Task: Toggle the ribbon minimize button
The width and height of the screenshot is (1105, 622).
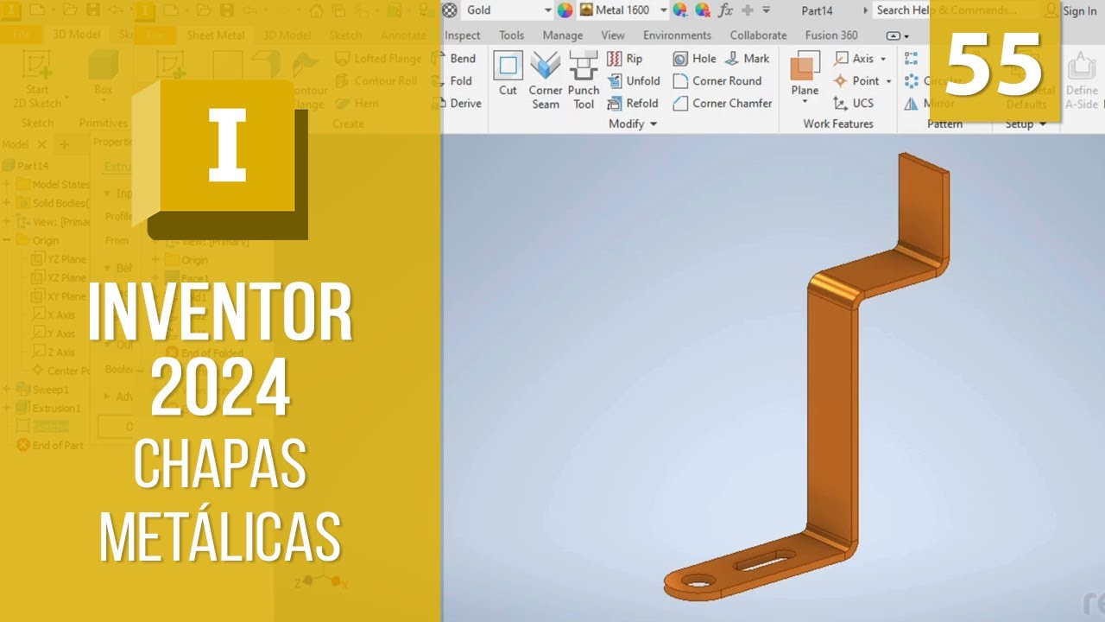Action: coord(893,35)
